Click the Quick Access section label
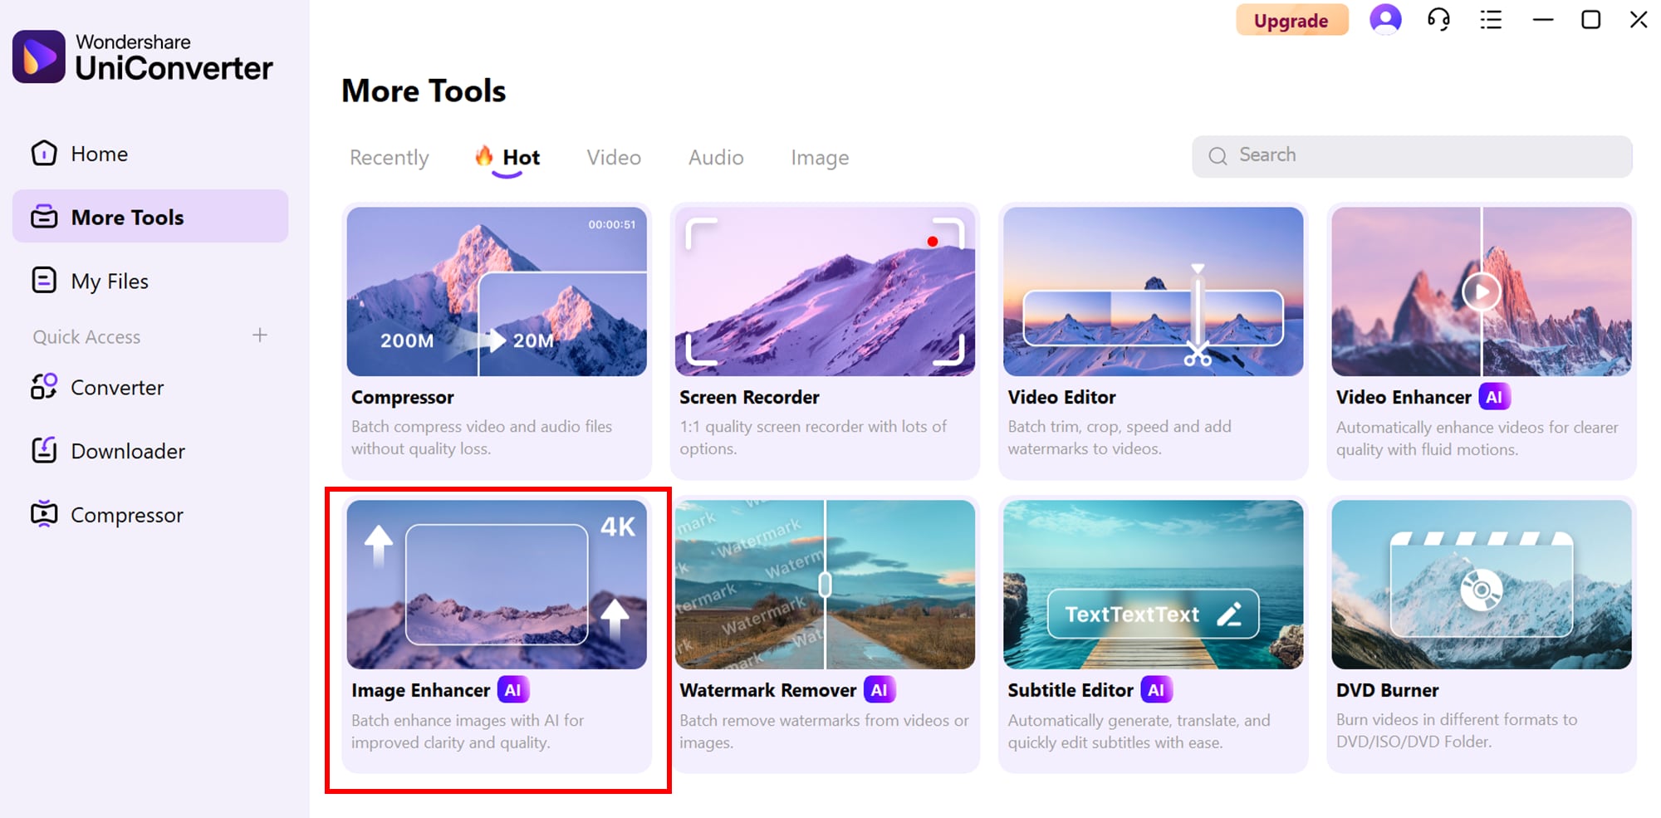 click(x=86, y=337)
